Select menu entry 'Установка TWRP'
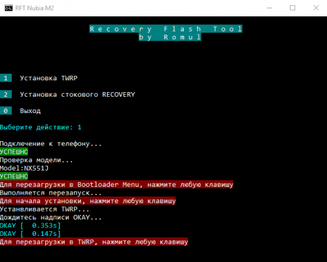 click(x=48, y=78)
